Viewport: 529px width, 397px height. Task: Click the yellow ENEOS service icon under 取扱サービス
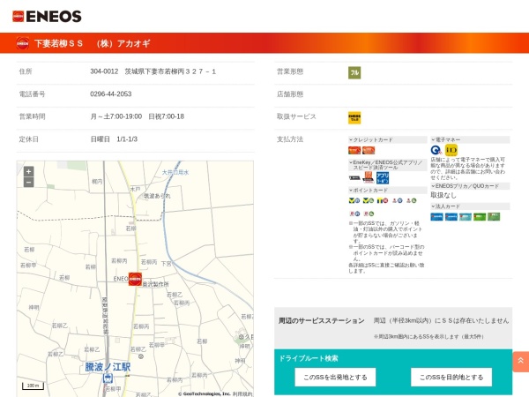click(354, 117)
